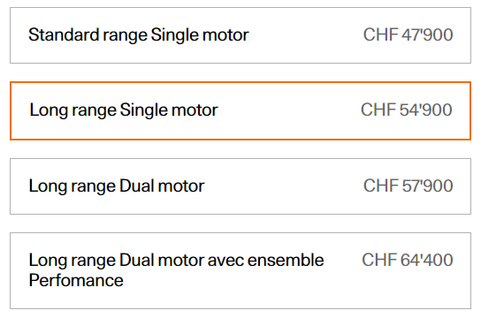Pick Long range Dual motor Performance pack
481x318 pixels.
pos(240,271)
